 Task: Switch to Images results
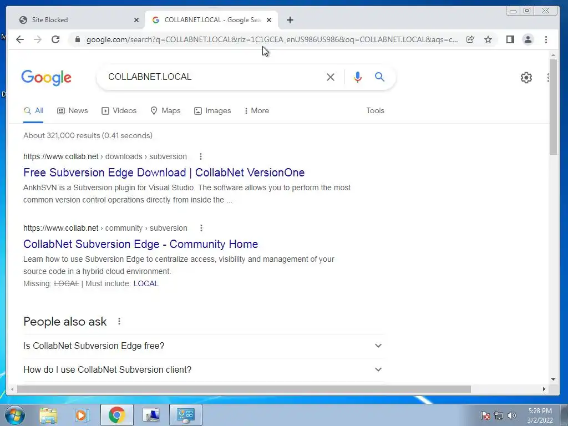tap(212, 111)
